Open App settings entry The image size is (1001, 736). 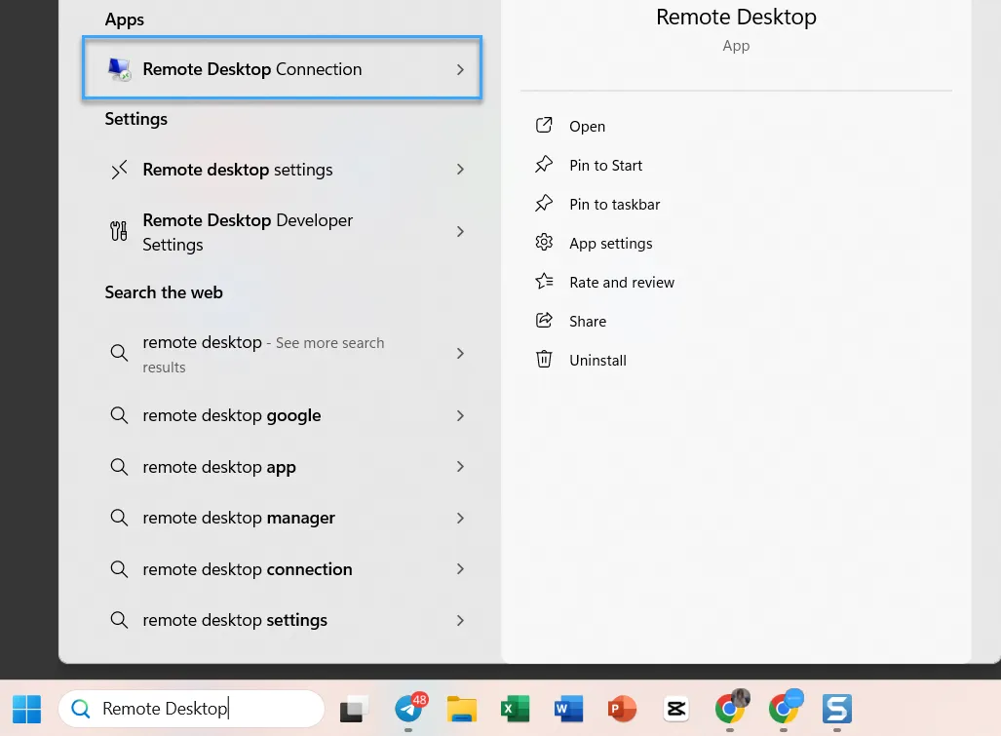coord(611,244)
